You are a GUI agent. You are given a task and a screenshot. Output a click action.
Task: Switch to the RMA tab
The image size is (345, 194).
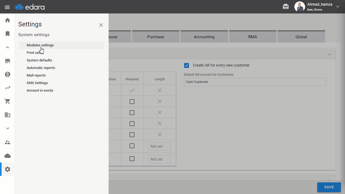coord(253,37)
